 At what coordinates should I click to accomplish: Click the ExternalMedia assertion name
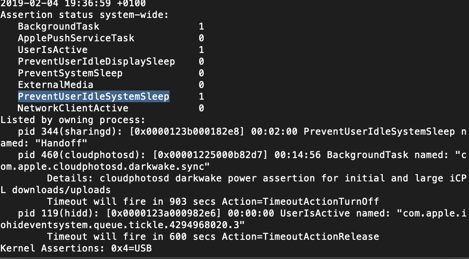tap(55, 85)
